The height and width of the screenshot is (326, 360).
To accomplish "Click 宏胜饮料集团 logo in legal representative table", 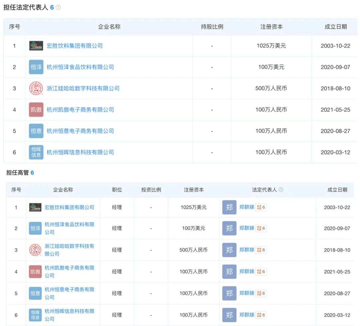I will [36, 46].
